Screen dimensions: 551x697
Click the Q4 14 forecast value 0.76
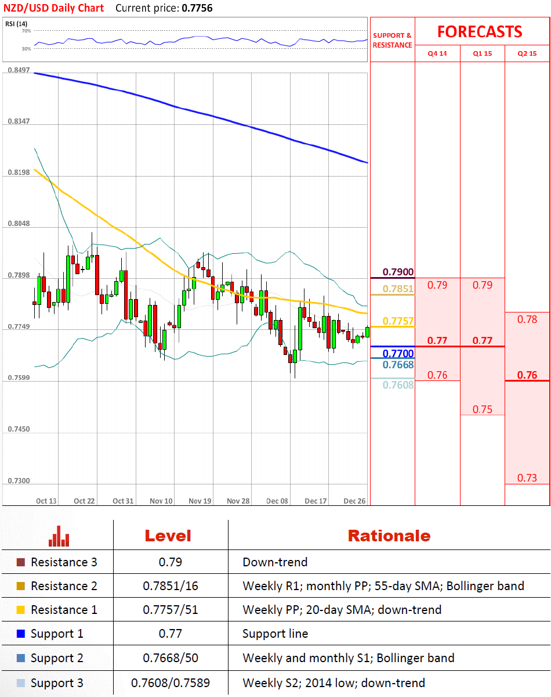coord(437,375)
